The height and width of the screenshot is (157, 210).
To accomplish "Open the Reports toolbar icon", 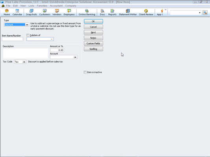I will (112, 12).
